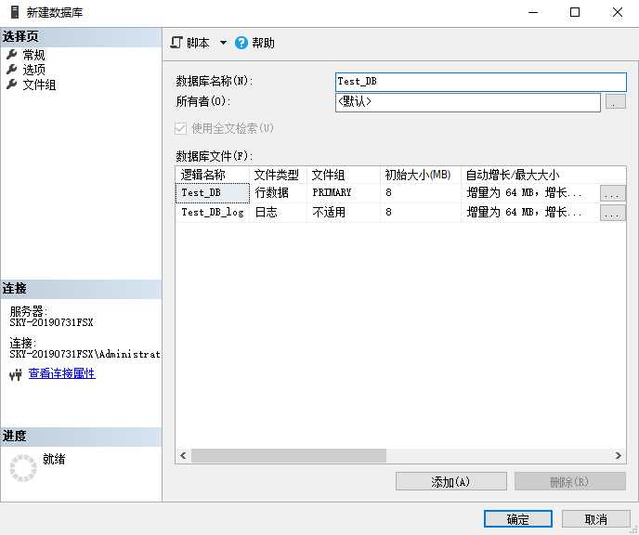This screenshot has height=535, width=639.
Task: Maximize the 新建数据库 window
Action: [x=575, y=12]
